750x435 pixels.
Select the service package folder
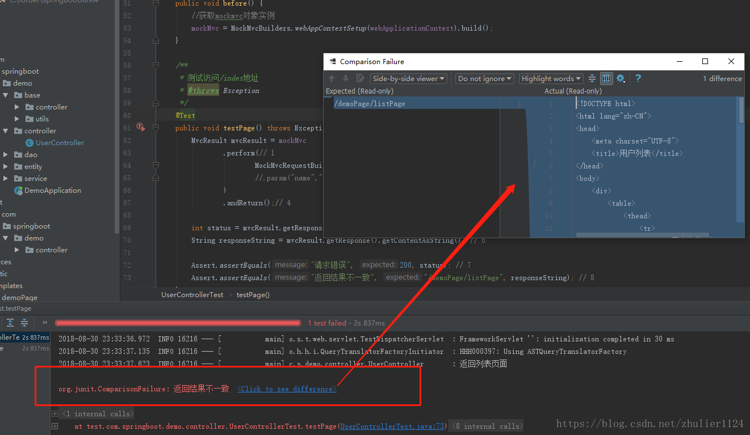pyautogui.click(x=36, y=179)
